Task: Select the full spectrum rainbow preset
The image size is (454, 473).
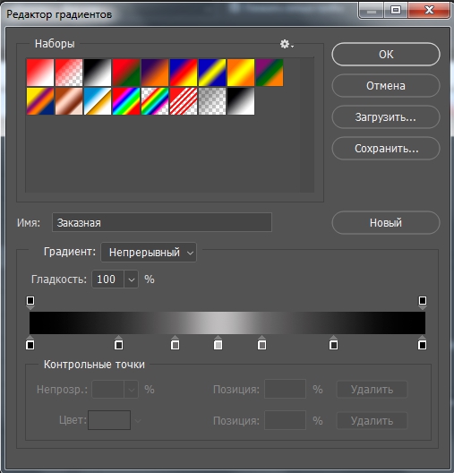Action: (x=126, y=101)
